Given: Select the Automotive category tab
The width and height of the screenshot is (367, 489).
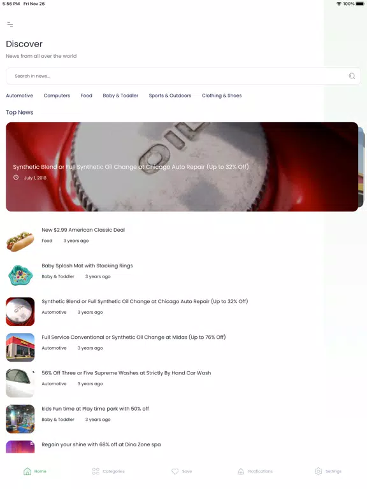Looking at the screenshot, I should click(19, 96).
